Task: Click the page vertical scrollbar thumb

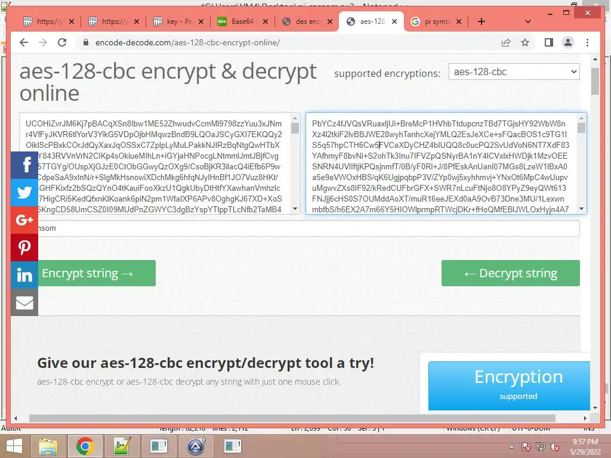Action: pyautogui.click(x=595, y=81)
